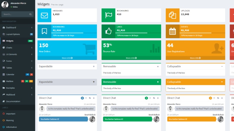Minimize the green Direct Chat box
Screen dimensions: 234x131
coord(150,98)
